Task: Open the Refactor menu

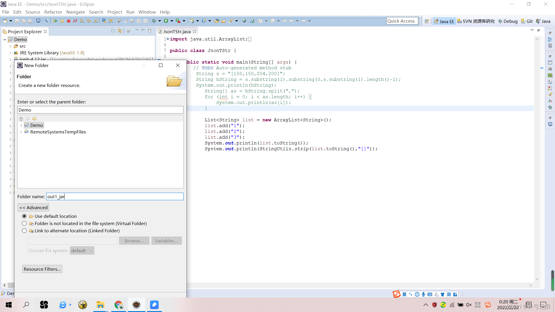Action: pos(53,12)
